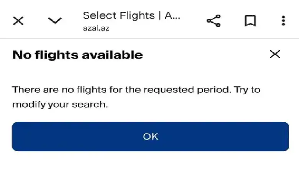
Task: Tap the share icon in the browser toolbar
Action: pos(214,21)
